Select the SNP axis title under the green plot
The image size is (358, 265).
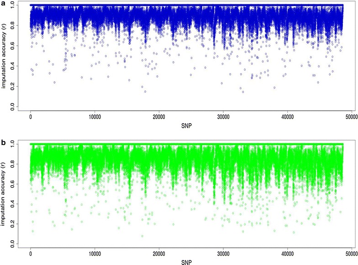coord(185,261)
